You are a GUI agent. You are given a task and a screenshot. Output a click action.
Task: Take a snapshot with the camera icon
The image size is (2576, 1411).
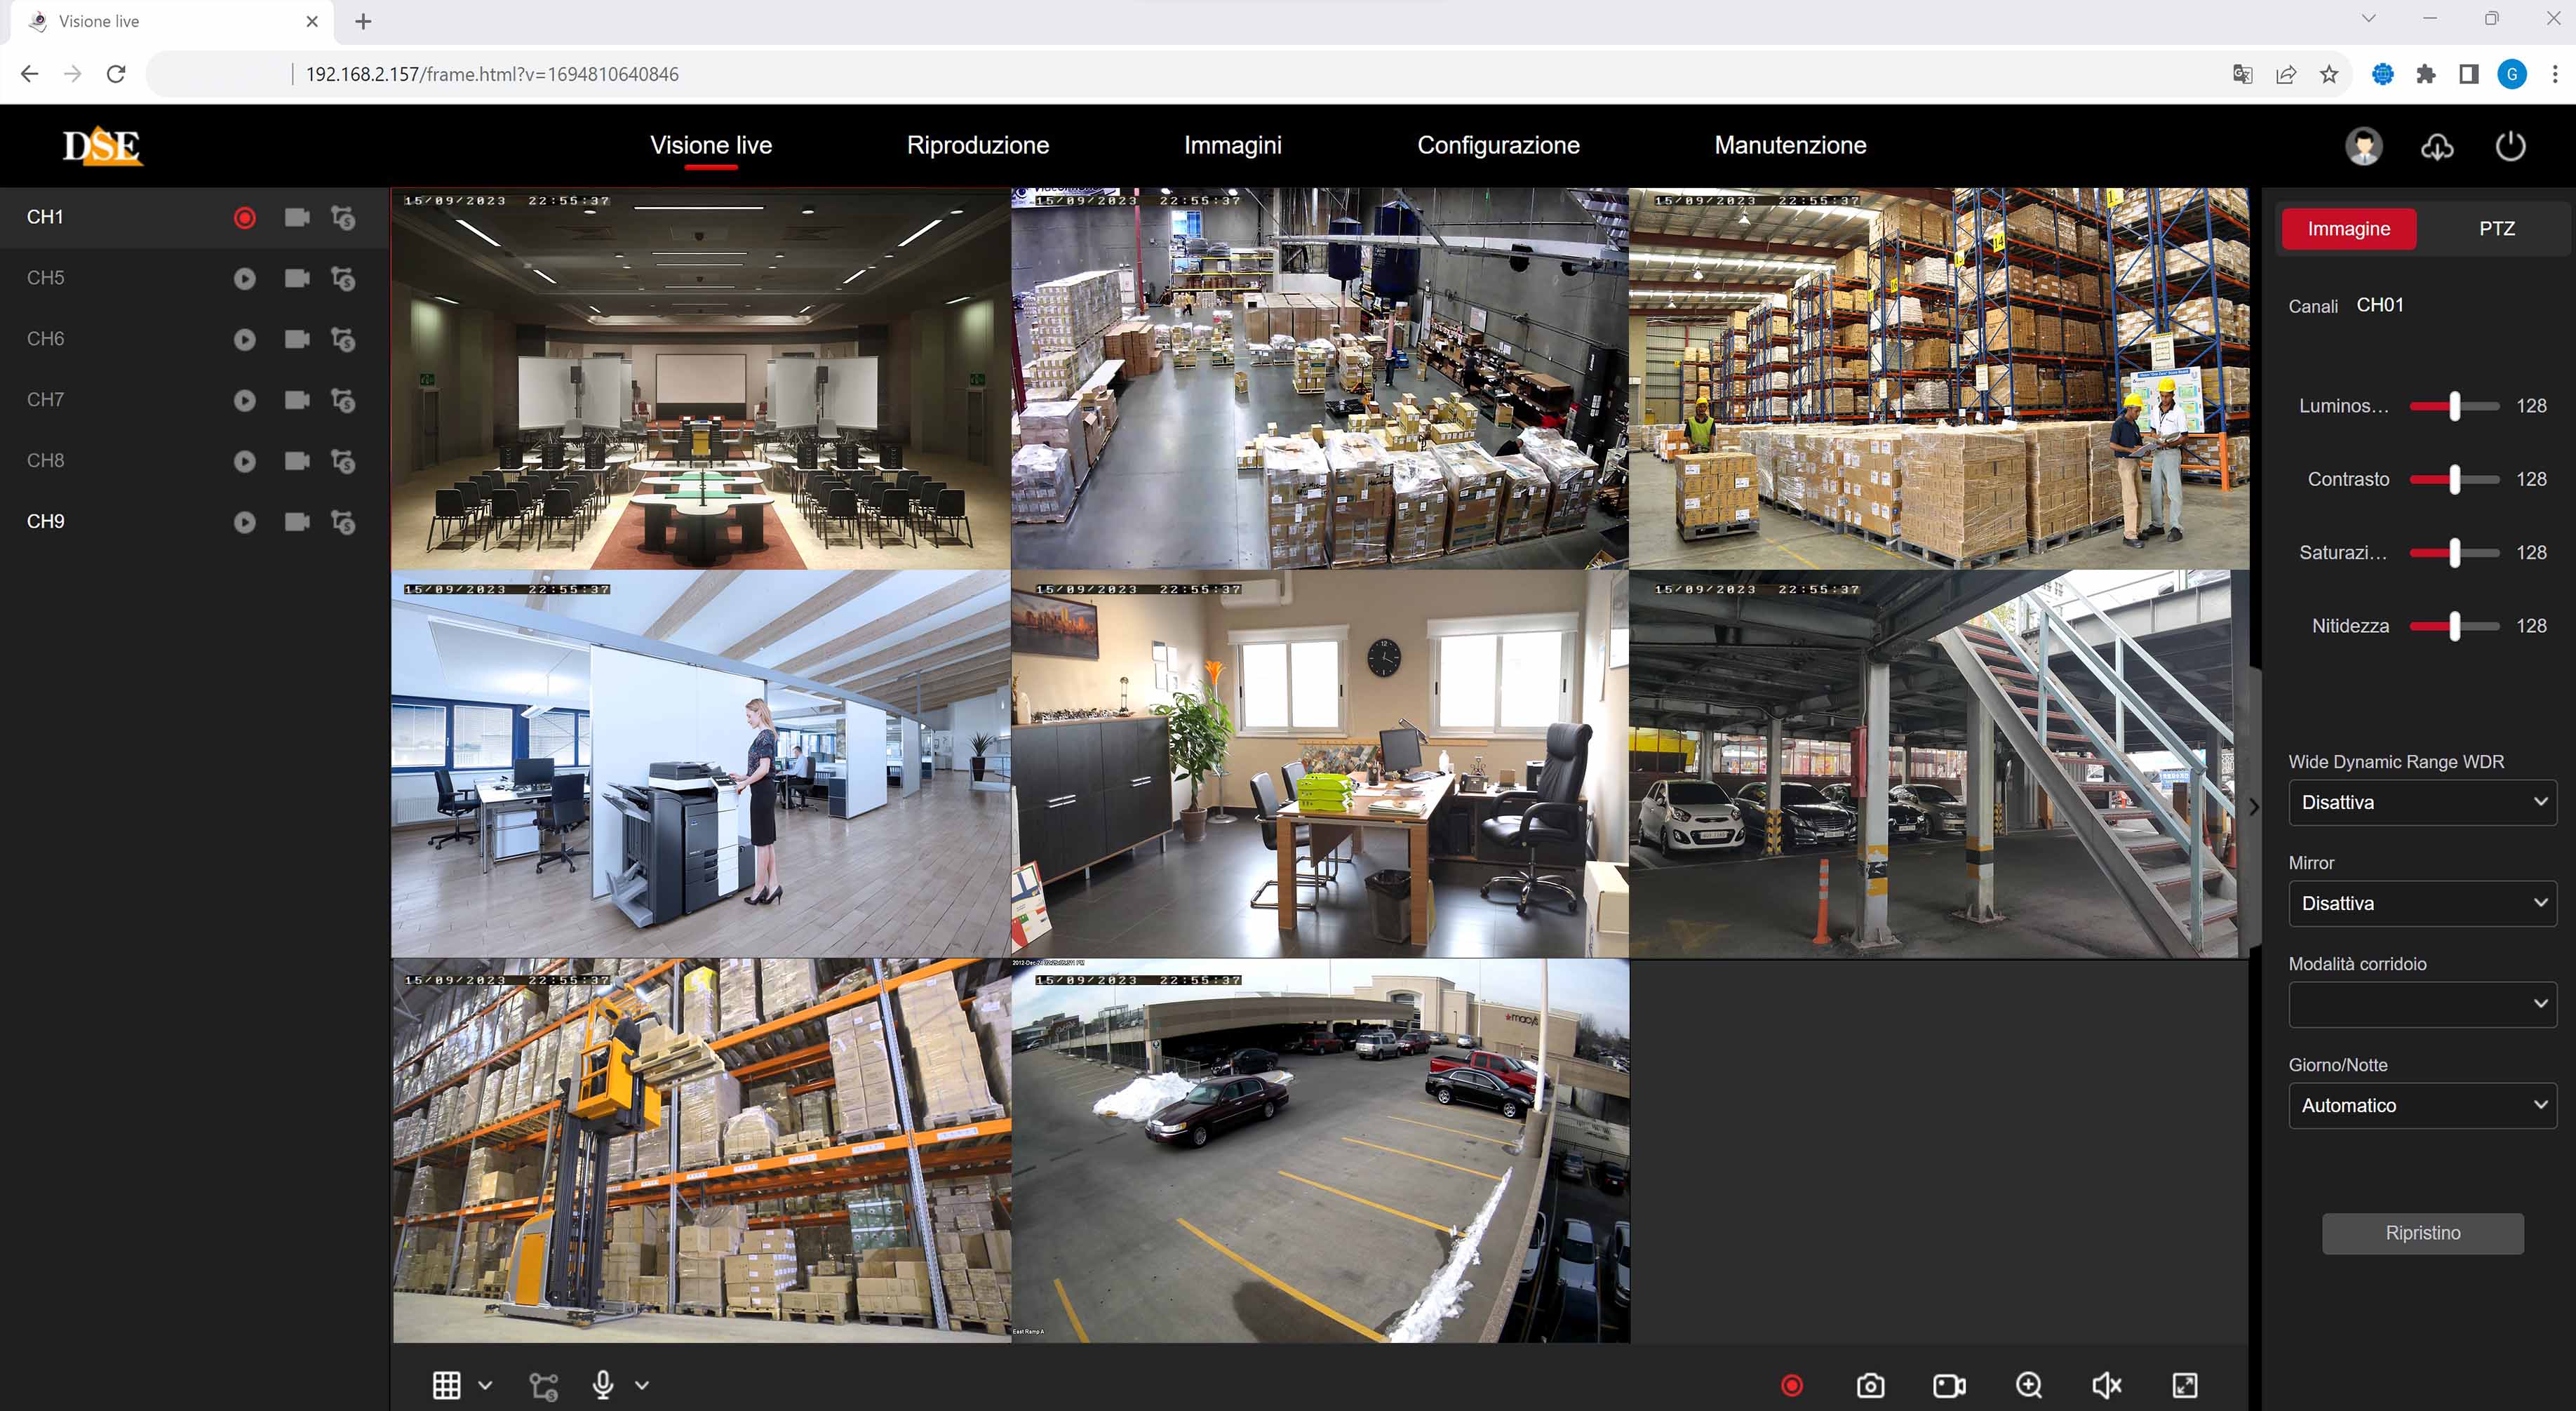(x=1870, y=1385)
